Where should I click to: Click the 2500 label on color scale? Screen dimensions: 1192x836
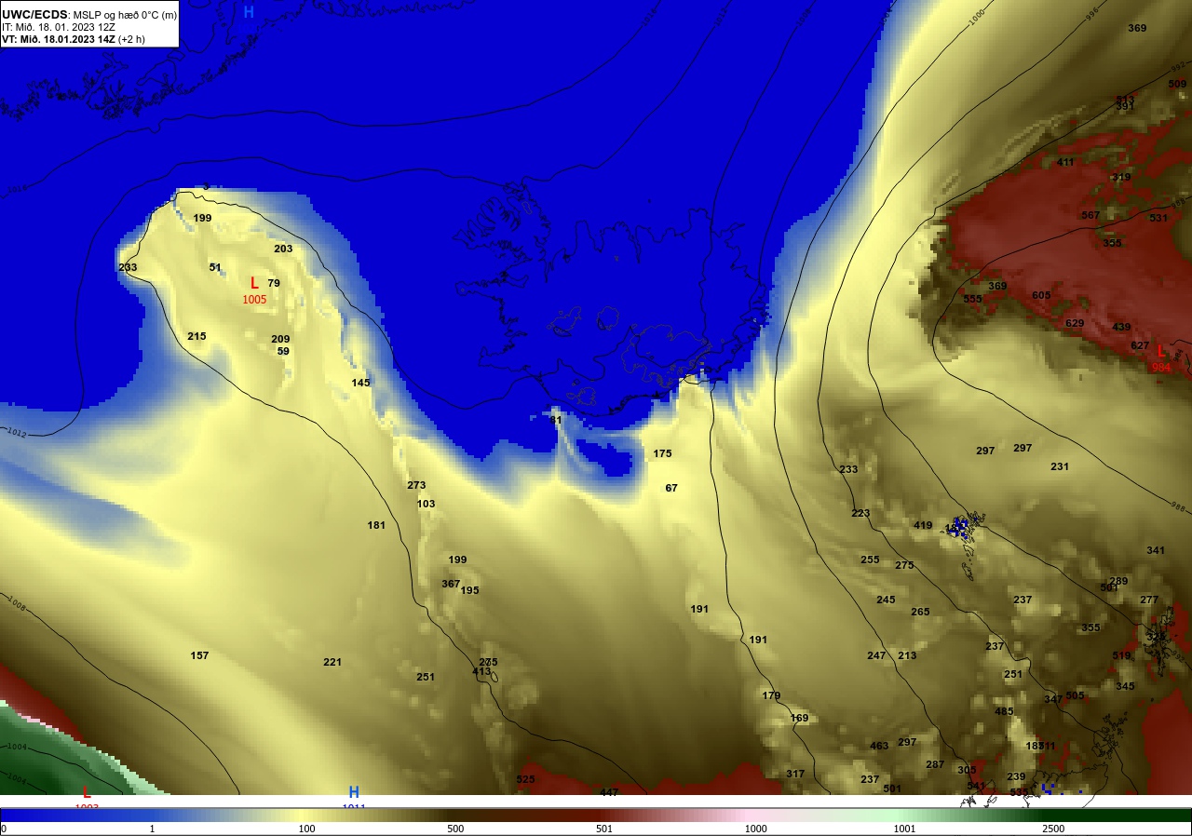point(1053,829)
